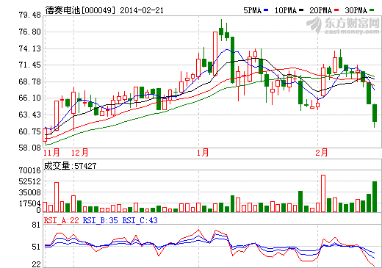Click the 5PMA blue legend swatch
The image size is (382, 268).
[266, 10]
